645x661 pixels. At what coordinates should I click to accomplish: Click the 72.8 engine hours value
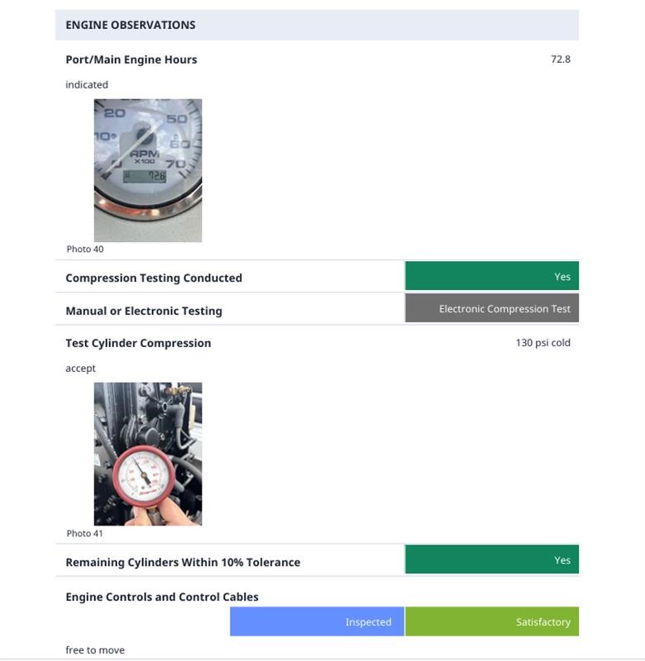pos(560,59)
